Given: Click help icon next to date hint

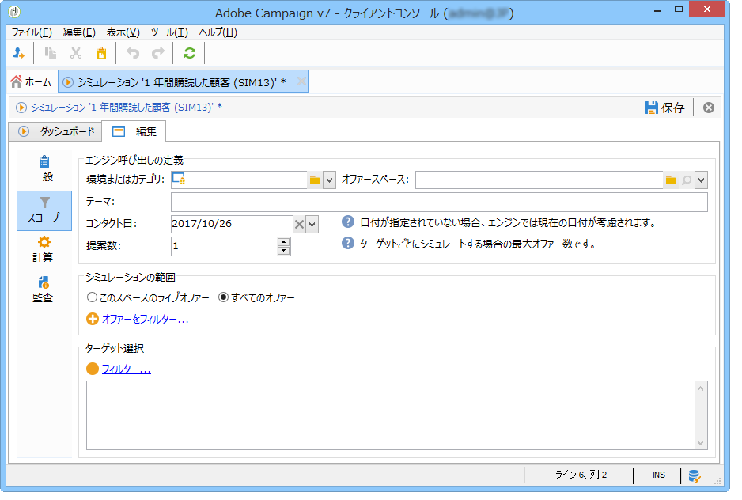Looking at the screenshot, I should 348,222.
